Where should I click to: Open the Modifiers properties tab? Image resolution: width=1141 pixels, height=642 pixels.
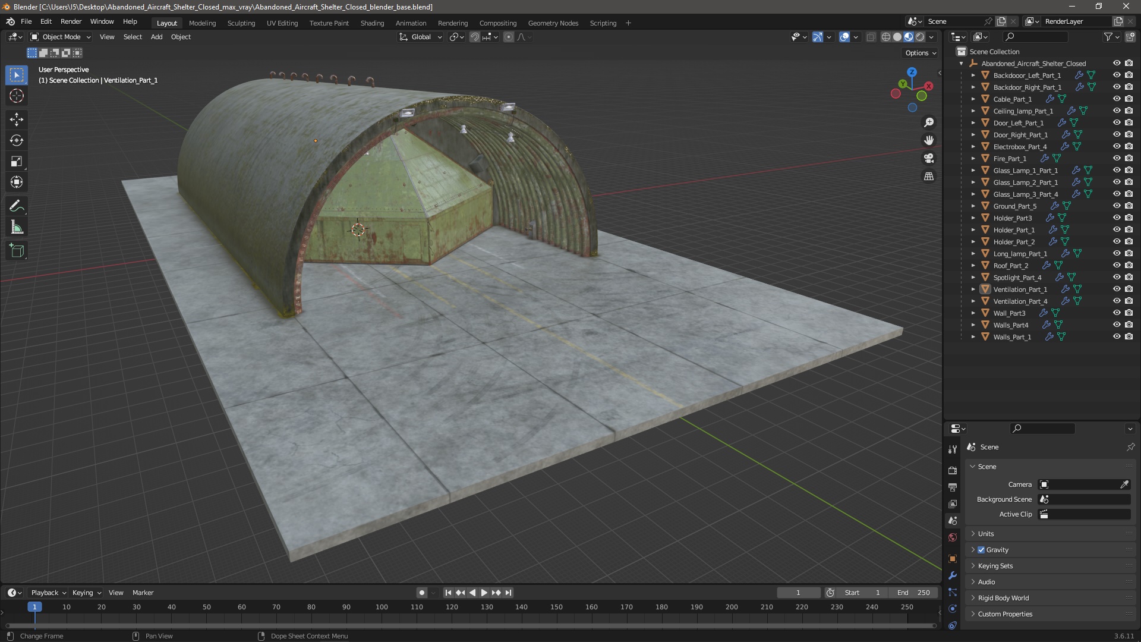(x=953, y=575)
